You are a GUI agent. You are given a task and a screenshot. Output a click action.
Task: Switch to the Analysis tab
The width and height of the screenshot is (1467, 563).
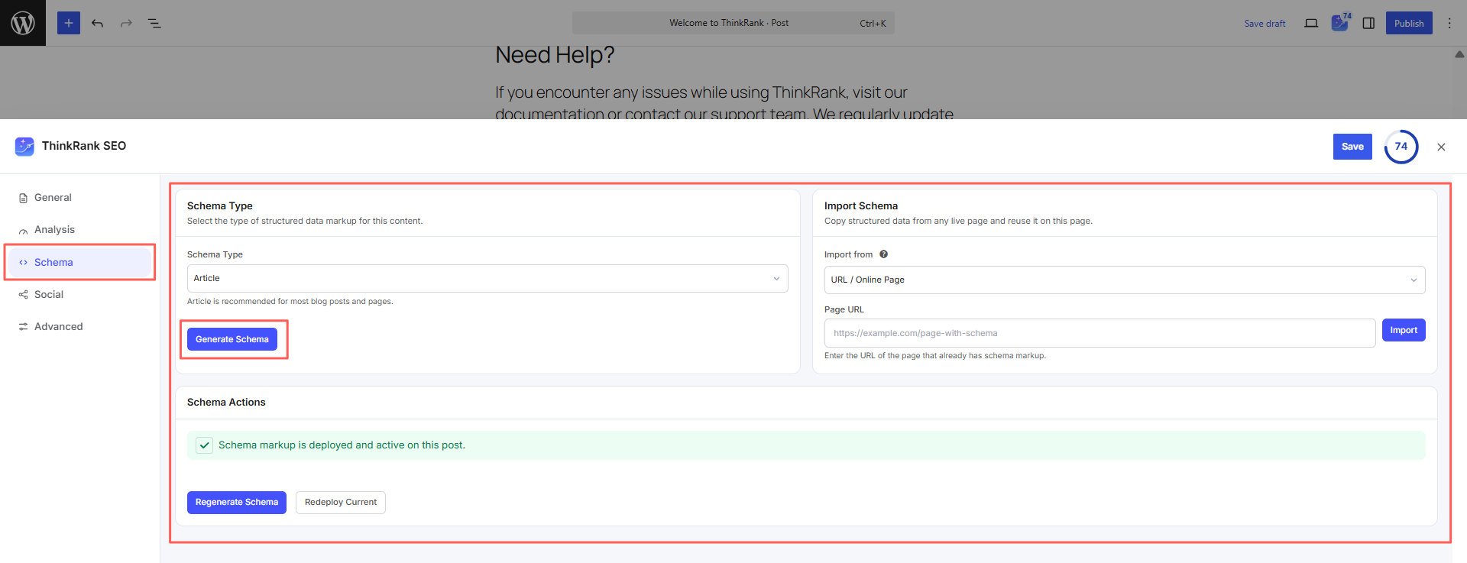[x=79, y=229]
